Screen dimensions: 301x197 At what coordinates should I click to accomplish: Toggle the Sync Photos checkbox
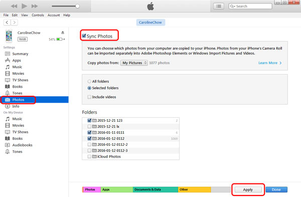click(84, 36)
